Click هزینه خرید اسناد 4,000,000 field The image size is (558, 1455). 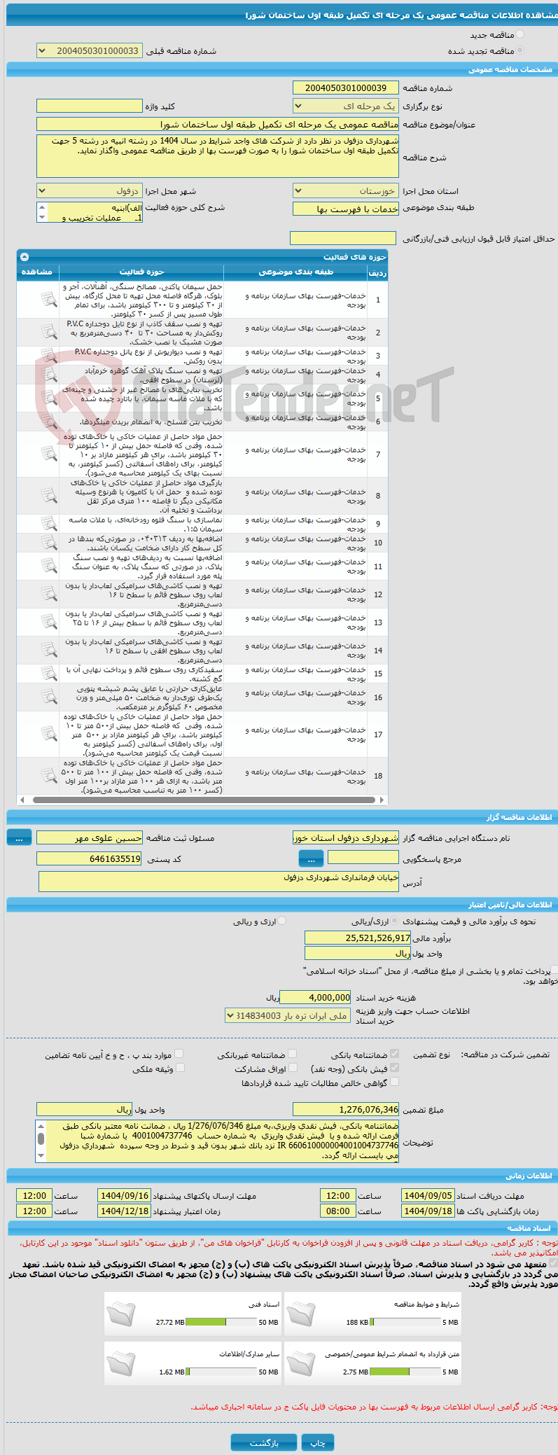[316, 998]
